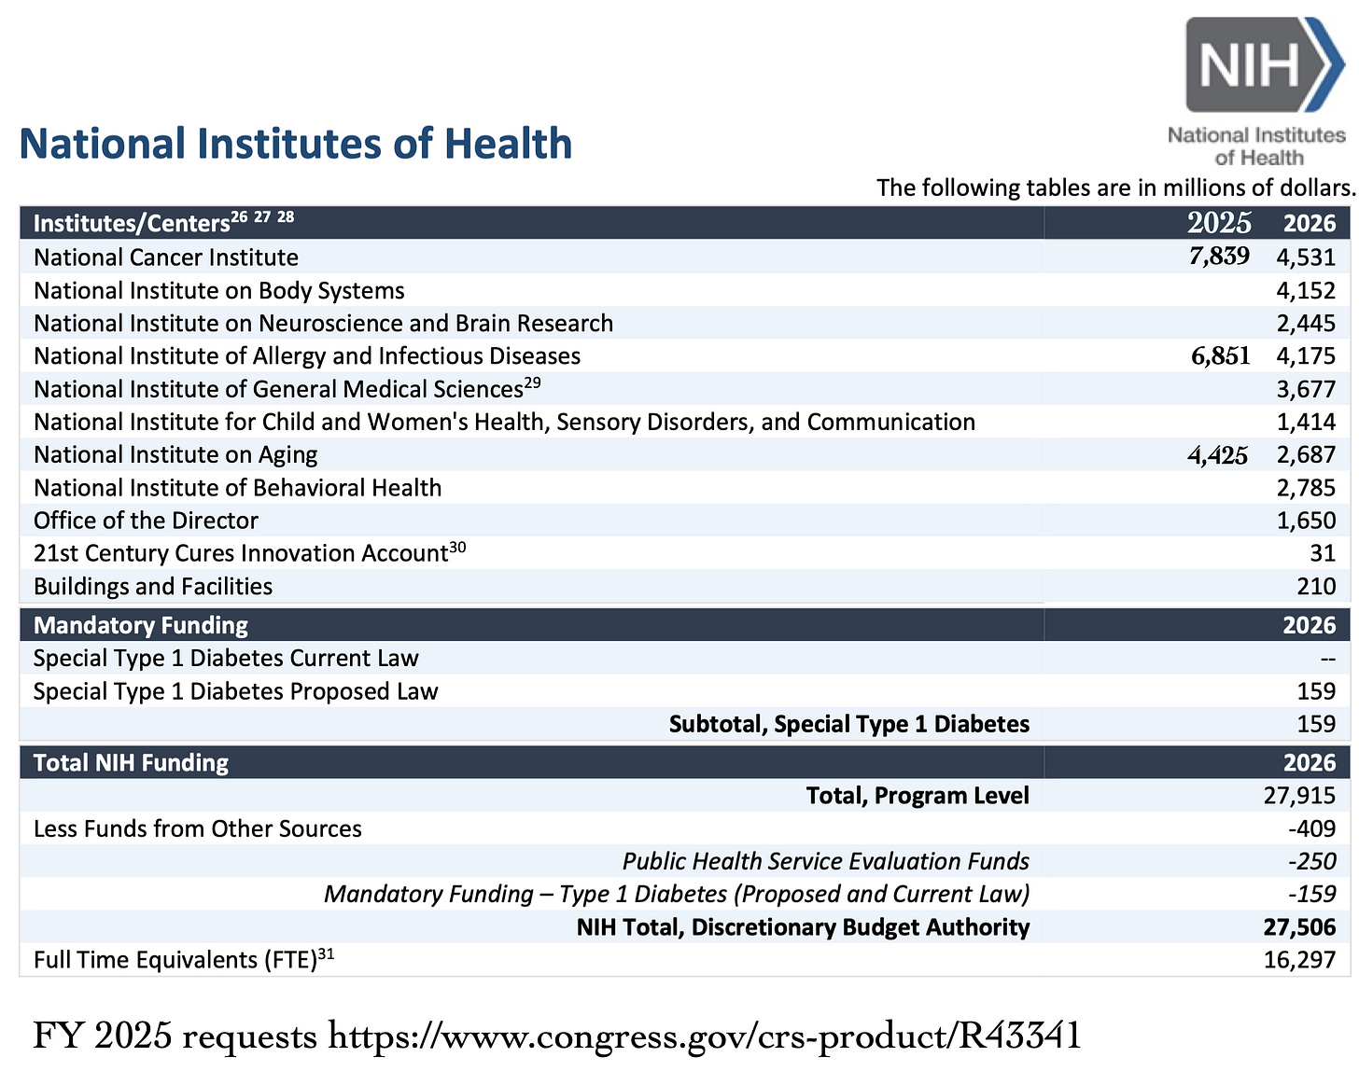The image size is (1359, 1071).
Task: Click the 4,531 Cancer Institute 2026 value
Action: 1306,257
